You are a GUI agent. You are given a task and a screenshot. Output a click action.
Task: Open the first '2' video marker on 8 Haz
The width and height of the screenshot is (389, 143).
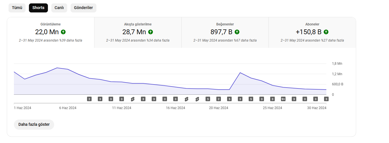click(x=89, y=99)
